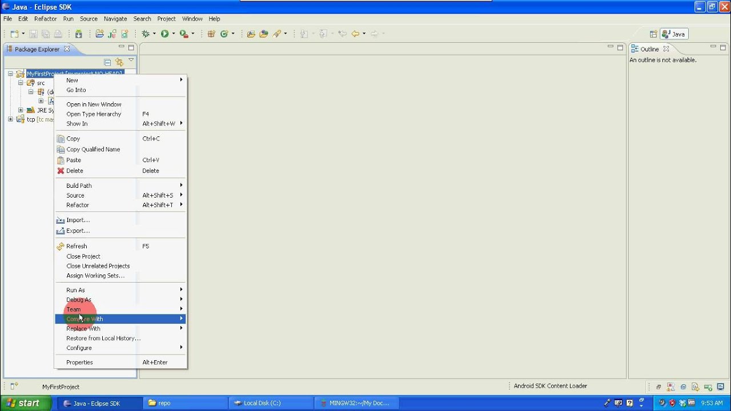Open the Navigate menu
The image size is (731, 411).
point(115,19)
